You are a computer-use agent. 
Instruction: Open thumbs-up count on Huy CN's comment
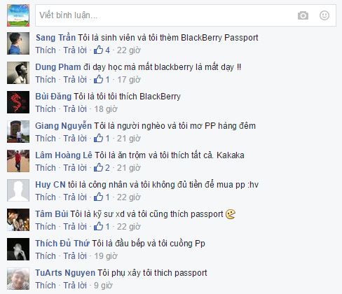102,197
